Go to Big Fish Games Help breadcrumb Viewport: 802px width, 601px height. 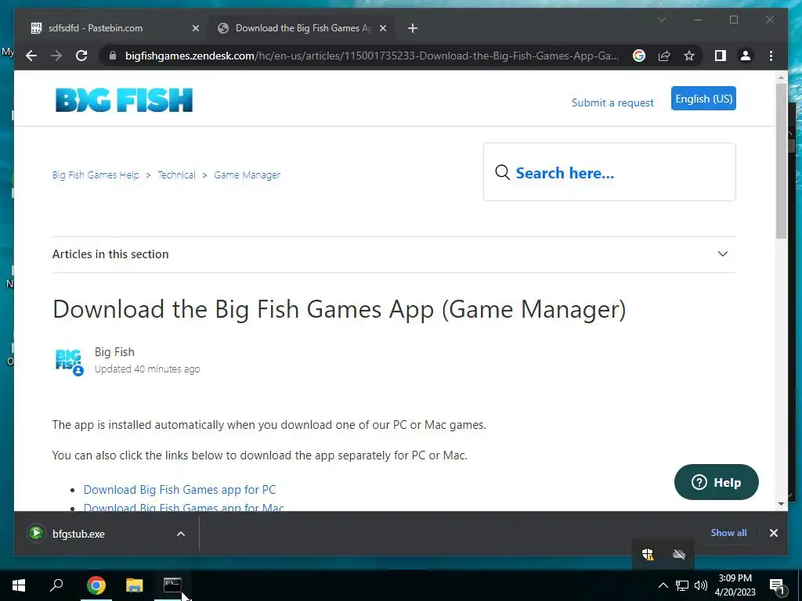pos(96,175)
